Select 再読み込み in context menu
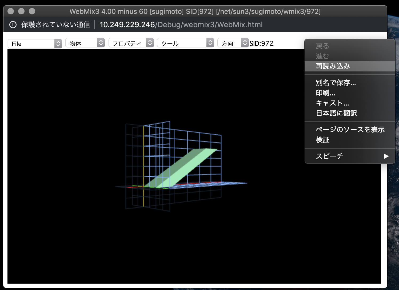Screen dimensions: 399x290 point(350,66)
